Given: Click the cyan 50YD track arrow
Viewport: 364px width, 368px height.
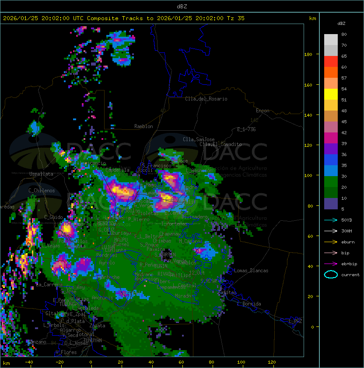Looking at the screenshot, I should tap(331, 220).
